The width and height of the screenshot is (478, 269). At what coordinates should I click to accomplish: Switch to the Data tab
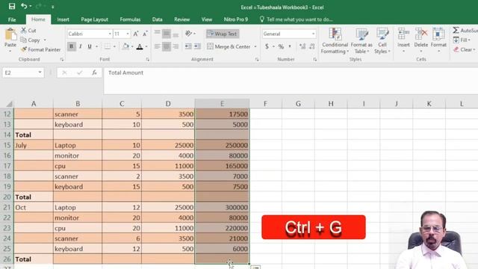pos(158,19)
